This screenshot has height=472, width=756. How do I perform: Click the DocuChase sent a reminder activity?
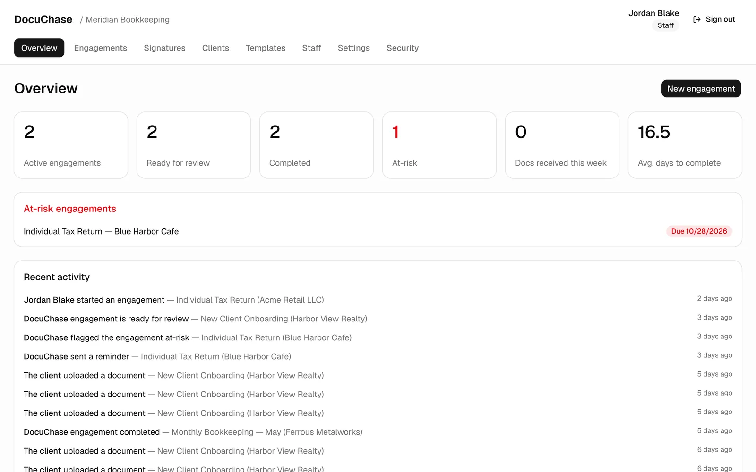pyautogui.click(x=378, y=356)
